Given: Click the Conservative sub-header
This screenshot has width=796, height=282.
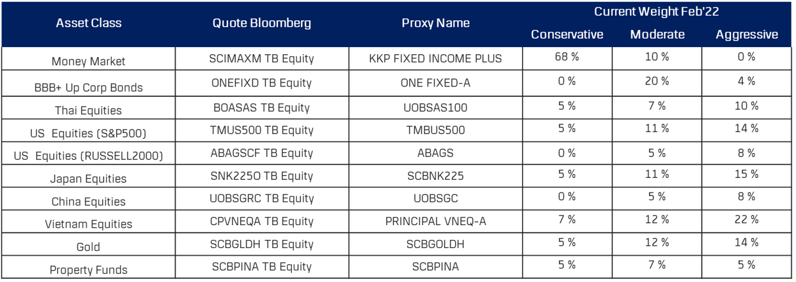Looking at the screenshot, I should [567, 35].
